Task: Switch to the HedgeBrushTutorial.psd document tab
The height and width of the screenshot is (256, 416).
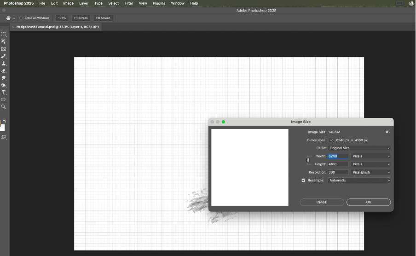Action: [x=58, y=27]
